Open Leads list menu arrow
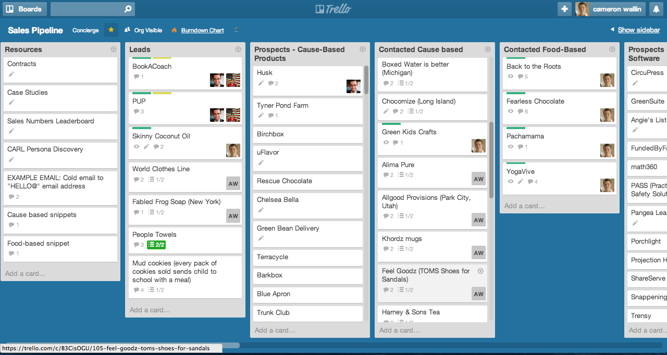The image size is (667, 355). pyautogui.click(x=238, y=49)
